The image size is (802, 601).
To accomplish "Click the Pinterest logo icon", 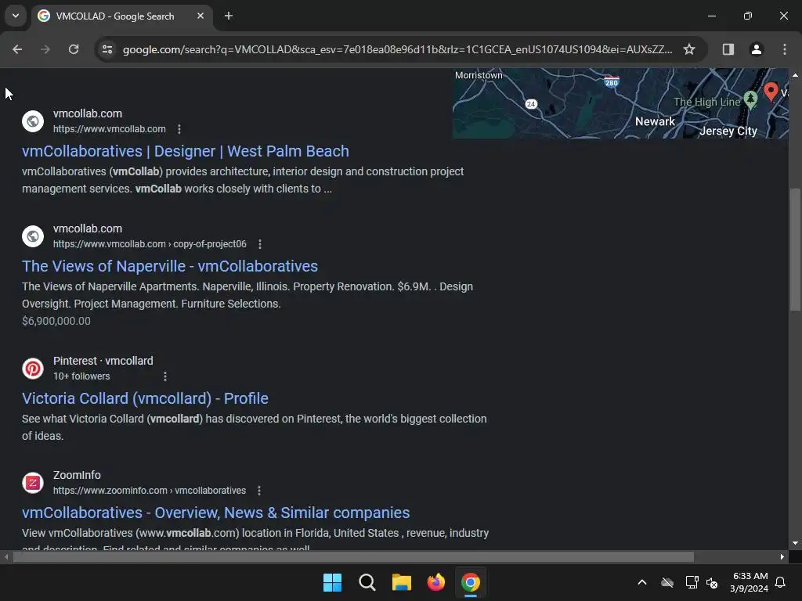I will point(33,369).
